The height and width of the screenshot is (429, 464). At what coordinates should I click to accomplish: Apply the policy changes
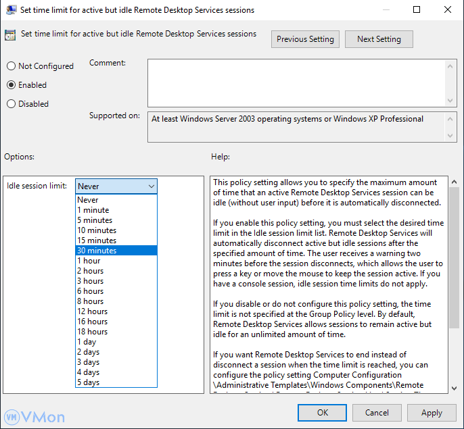click(x=432, y=412)
